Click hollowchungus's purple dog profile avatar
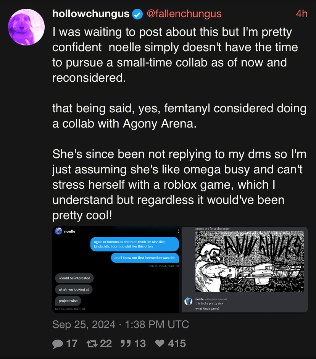This screenshot has height=359, width=316. (26, 27)
